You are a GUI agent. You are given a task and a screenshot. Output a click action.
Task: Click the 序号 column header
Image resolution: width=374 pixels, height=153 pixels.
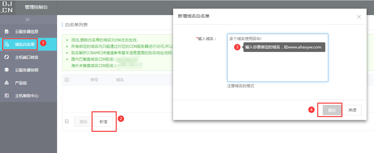click(x=94, y=80)
